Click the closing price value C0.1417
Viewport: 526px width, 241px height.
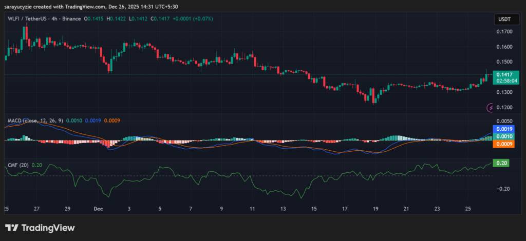151,18
